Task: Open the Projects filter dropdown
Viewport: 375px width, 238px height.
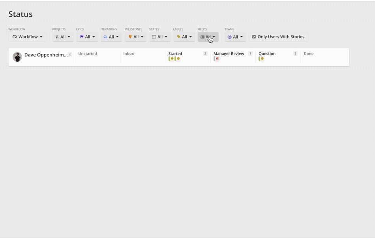Action: click(63, 37)
